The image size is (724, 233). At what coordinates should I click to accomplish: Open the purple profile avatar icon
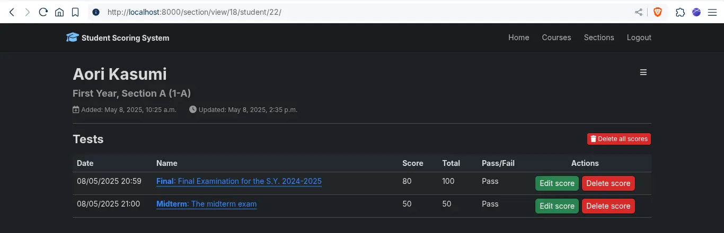point(696,12)
